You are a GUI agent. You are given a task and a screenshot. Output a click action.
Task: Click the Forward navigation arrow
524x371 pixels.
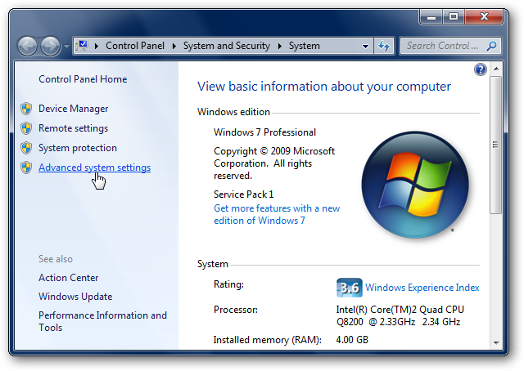click(51, 46)
